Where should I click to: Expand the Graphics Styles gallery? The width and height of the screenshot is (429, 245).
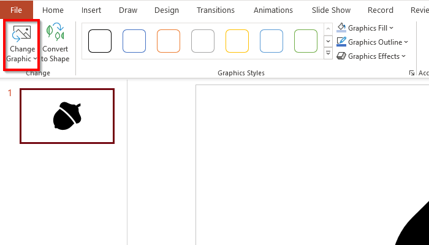pyautogui.click(x=328, y=55)
